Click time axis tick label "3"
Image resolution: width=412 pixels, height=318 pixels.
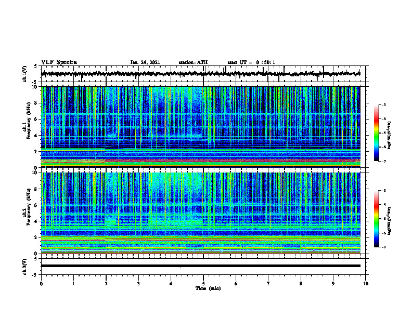tap(138, 284)
